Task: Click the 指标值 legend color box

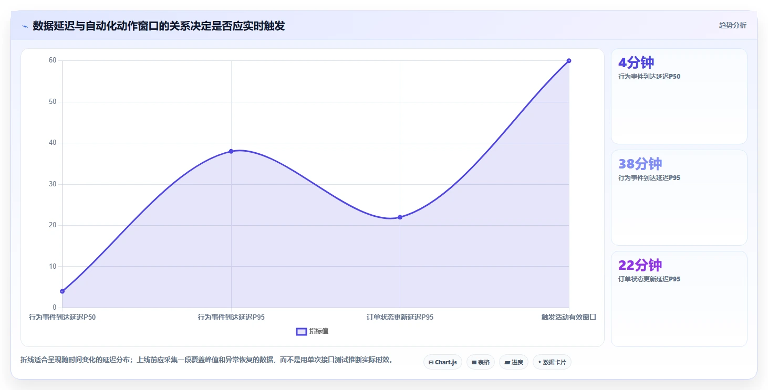Action: (x=302, y=331)
